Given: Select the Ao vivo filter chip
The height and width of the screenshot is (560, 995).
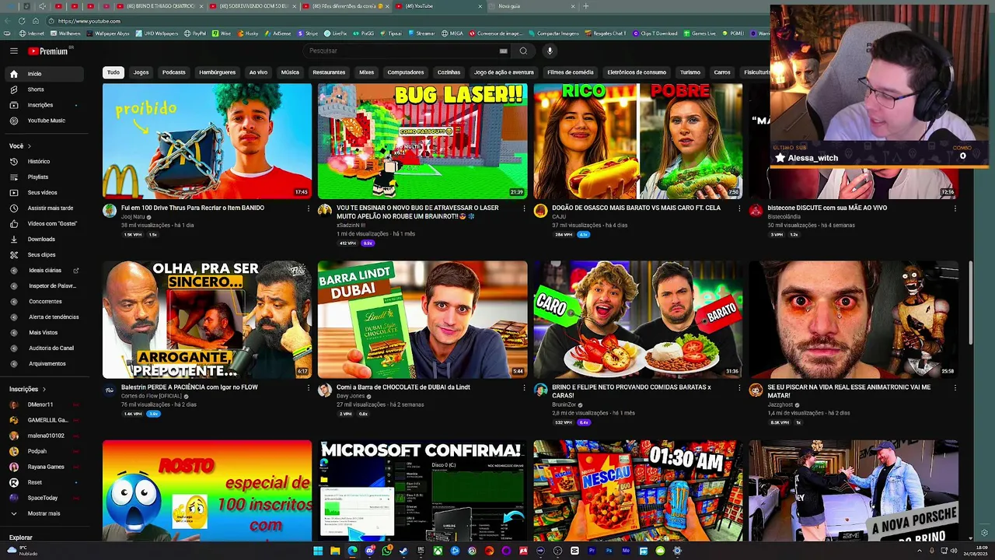Looking at the screenshot, I should (x=258, y=72).
